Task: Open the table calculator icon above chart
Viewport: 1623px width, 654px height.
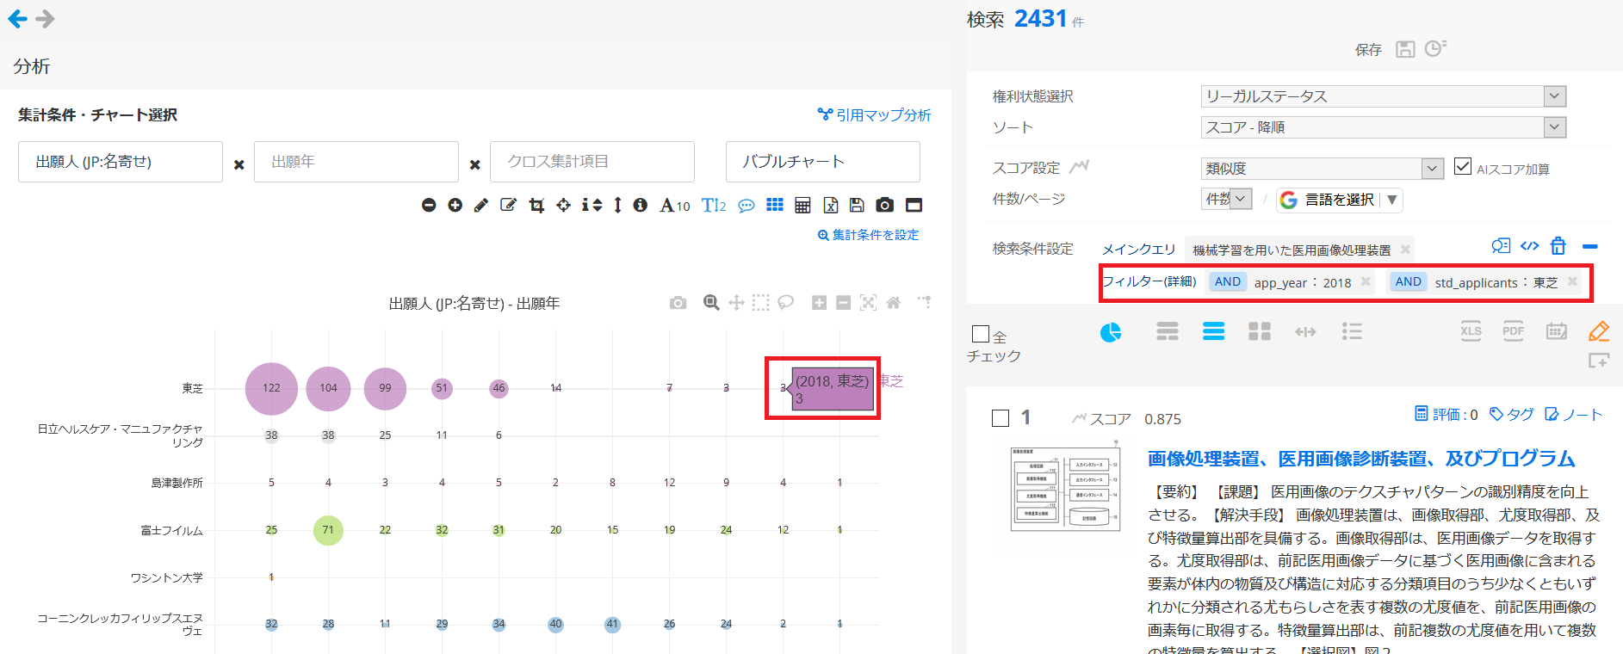Action: pyautogui.click(x=802, y=205)
